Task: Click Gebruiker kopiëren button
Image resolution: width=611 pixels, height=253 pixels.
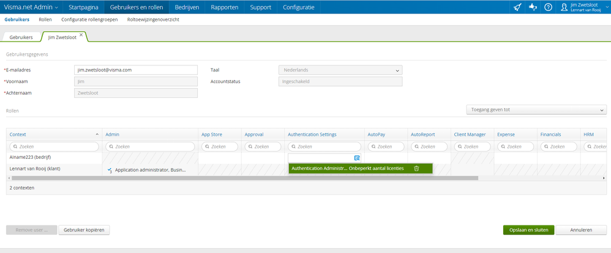Action: [84, 230]
